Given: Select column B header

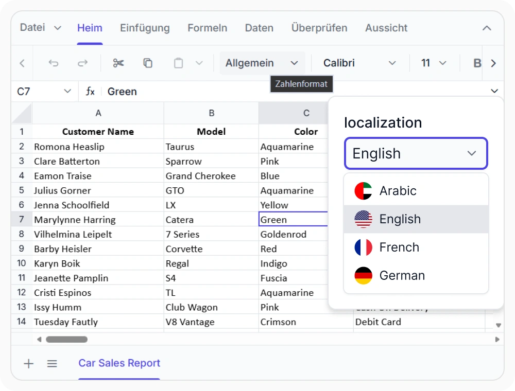Looking at the screenshot, I should pos(211,113).
